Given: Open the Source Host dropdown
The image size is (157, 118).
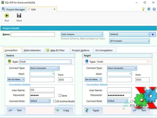Looking at the screenshot, I should point(42,74).
